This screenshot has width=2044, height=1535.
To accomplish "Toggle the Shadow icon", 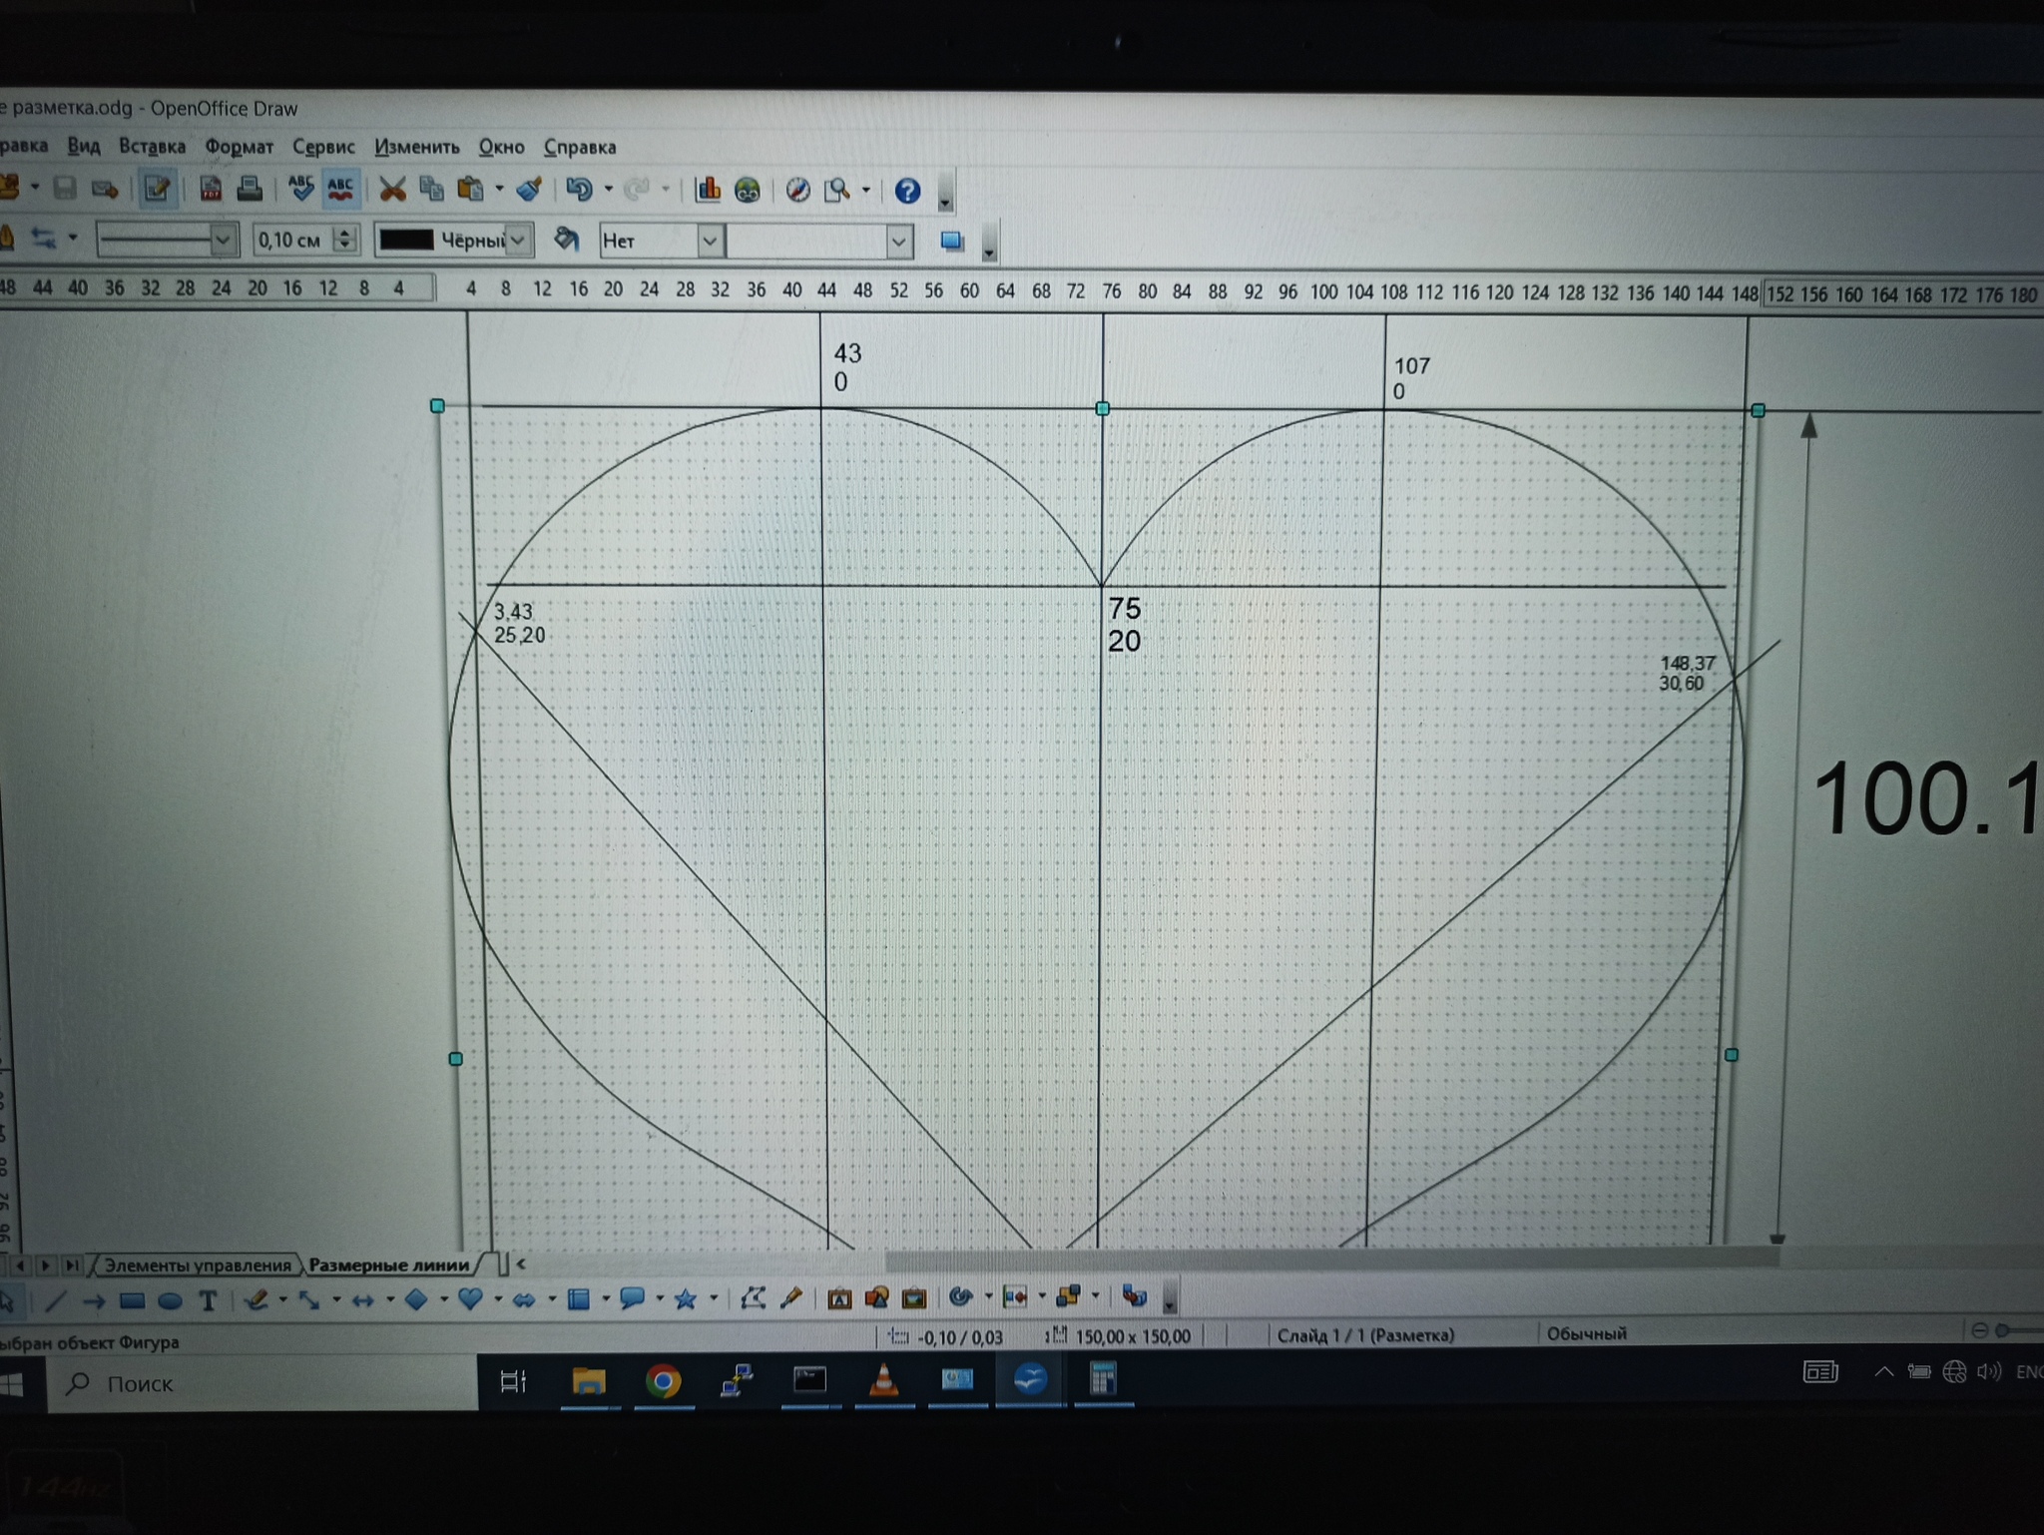I will click(x=952, y=242).
